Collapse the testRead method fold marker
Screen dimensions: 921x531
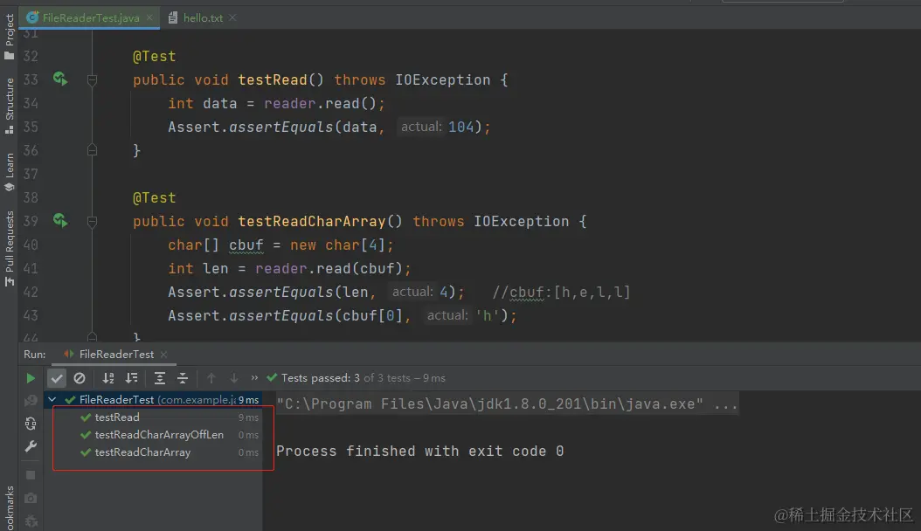click(x=93, y=79)
